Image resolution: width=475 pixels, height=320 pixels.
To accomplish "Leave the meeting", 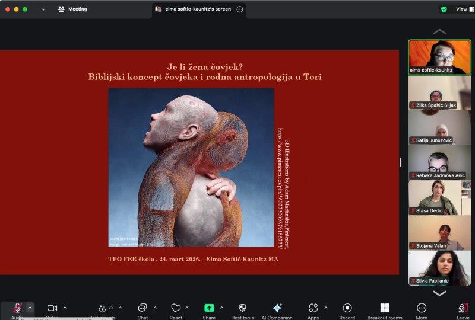I will click(x=463, y=308).
